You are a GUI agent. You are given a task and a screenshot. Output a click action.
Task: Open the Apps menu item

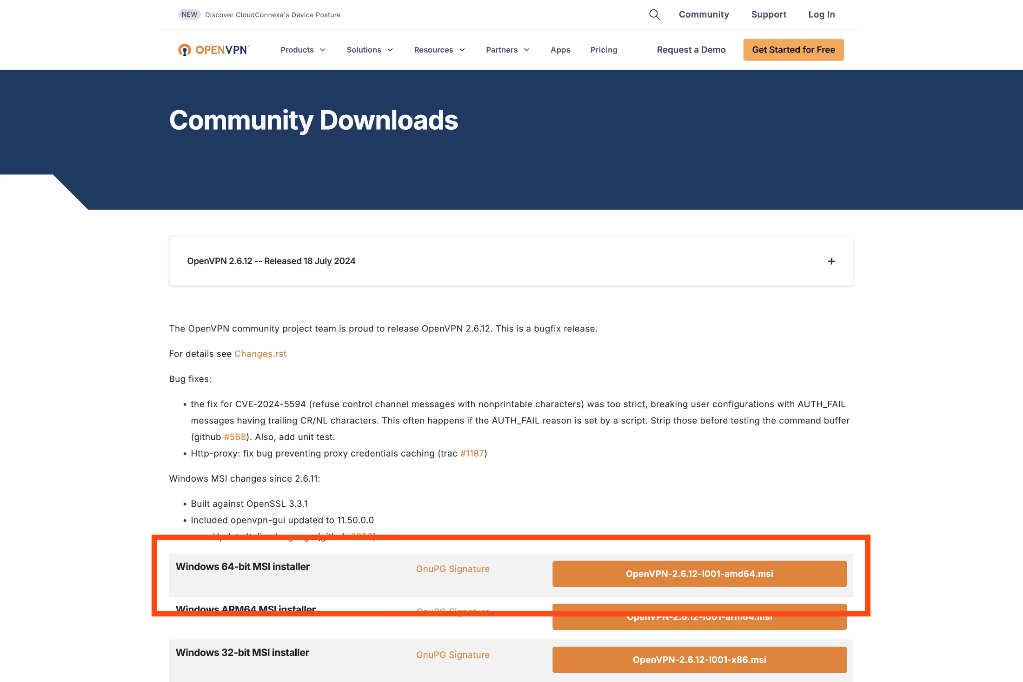(x=560, y=50)
